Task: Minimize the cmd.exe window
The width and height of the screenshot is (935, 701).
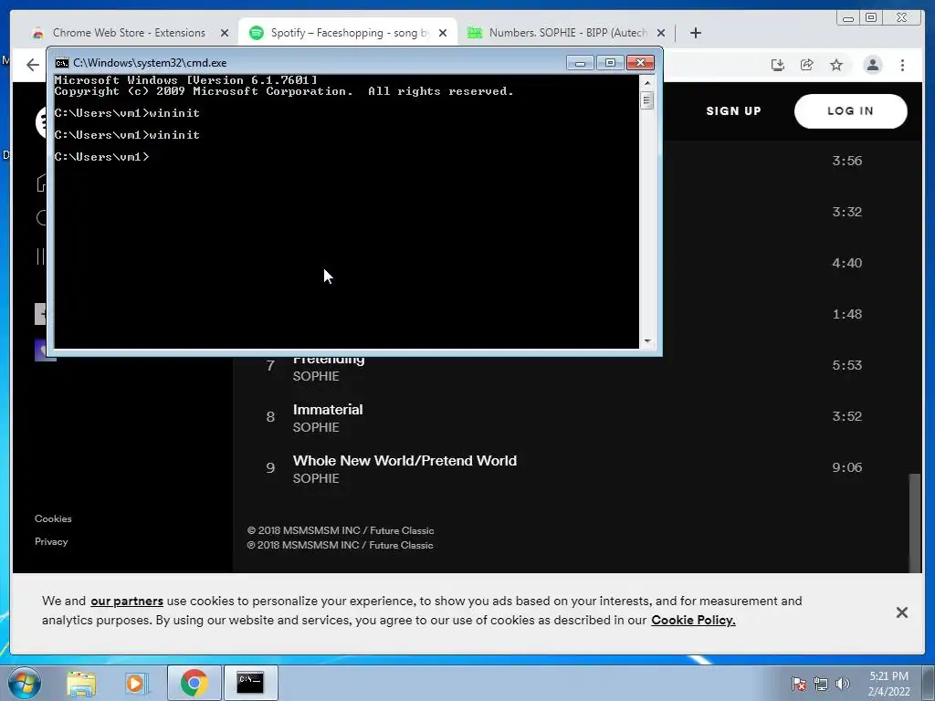Action: click(x=580, y=63)
